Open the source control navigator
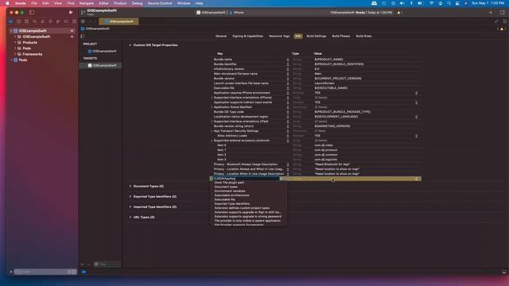Image resolution: width=509 pixels, height=286 pixels. point(19,21)
